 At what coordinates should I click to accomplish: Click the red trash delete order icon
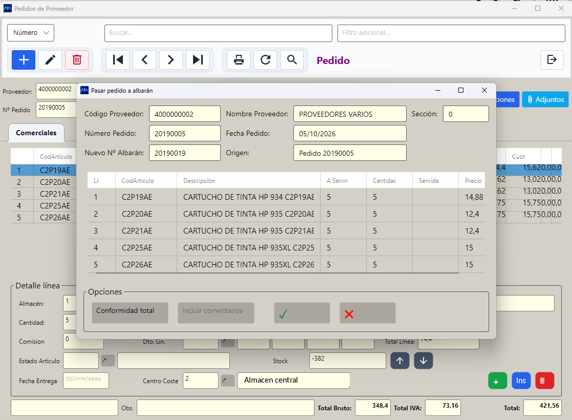click(77, 60)
